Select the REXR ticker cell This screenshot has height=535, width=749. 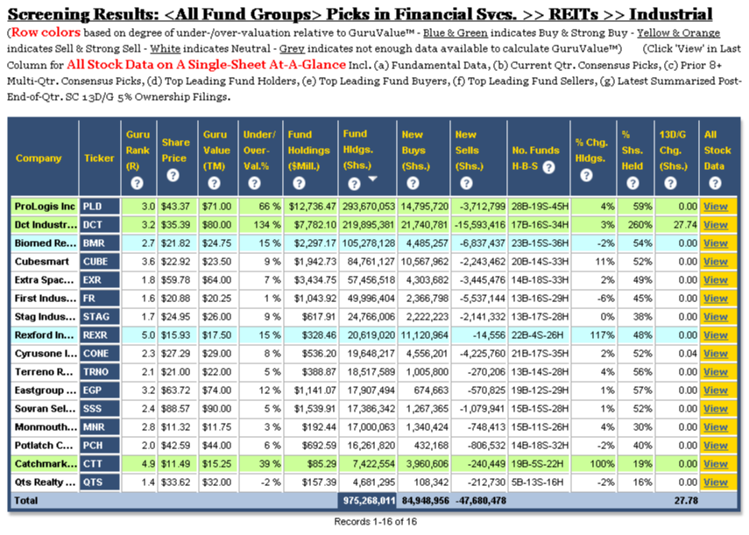(100, 335)
